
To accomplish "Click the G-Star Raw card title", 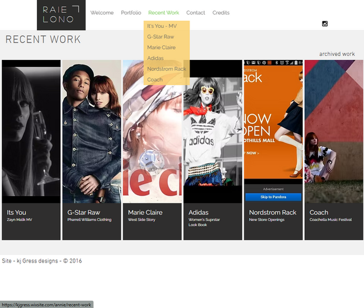I will 83,212.
